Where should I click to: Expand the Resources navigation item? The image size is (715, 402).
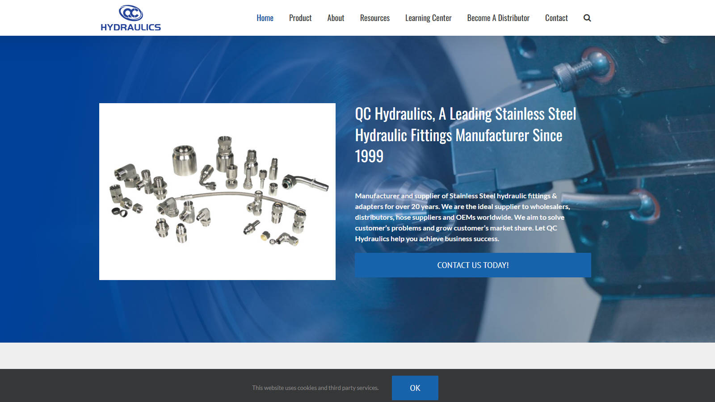[374, 18]
